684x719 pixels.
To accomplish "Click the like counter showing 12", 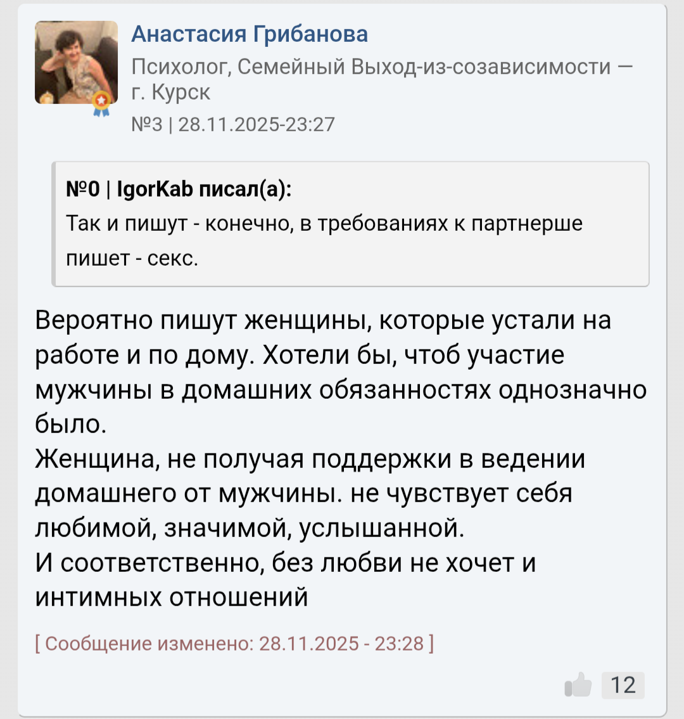I will pyautogui.click(x=623, y=685).
